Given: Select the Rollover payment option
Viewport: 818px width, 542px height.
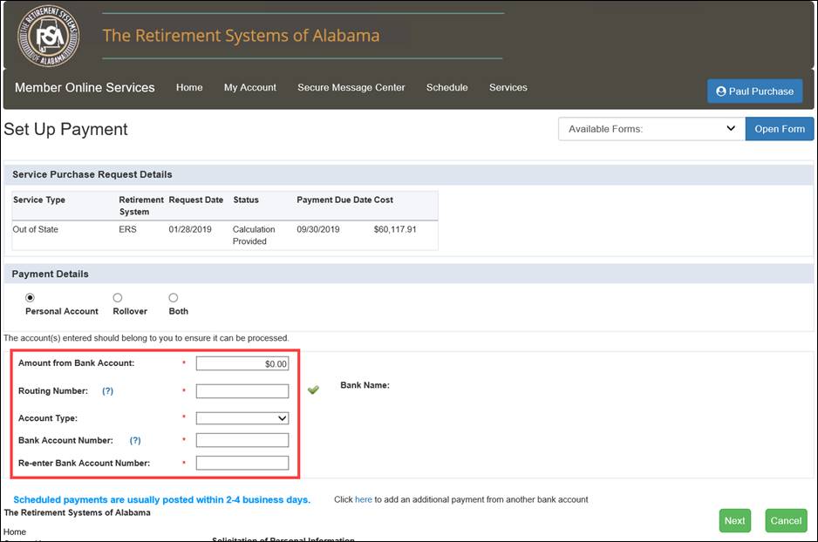Looking at the screenshot, I should coord(118,298).
